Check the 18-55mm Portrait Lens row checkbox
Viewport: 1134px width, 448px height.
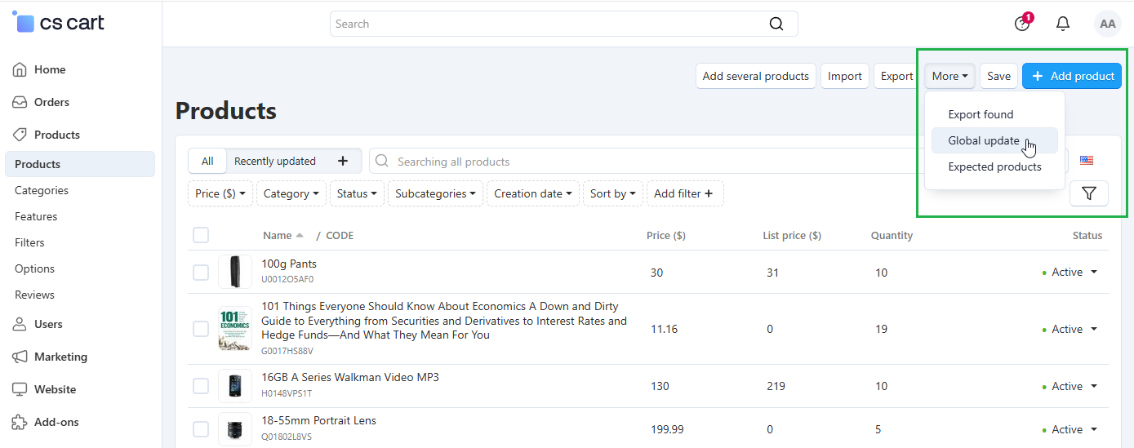click(201, 429)
